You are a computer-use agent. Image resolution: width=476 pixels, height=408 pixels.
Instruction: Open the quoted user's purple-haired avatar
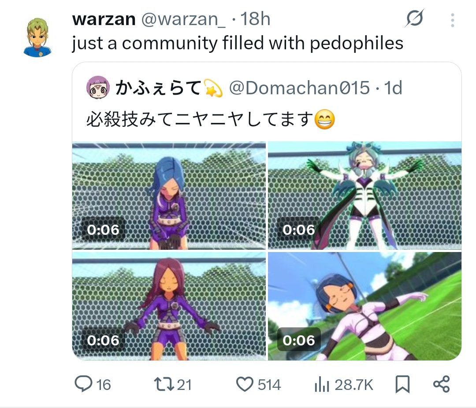click(98, 87)
